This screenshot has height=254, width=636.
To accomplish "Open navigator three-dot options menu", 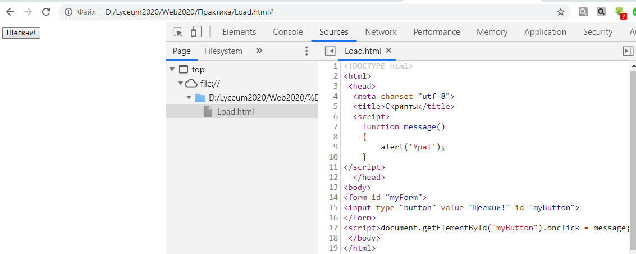I will (x=306, y=51).
